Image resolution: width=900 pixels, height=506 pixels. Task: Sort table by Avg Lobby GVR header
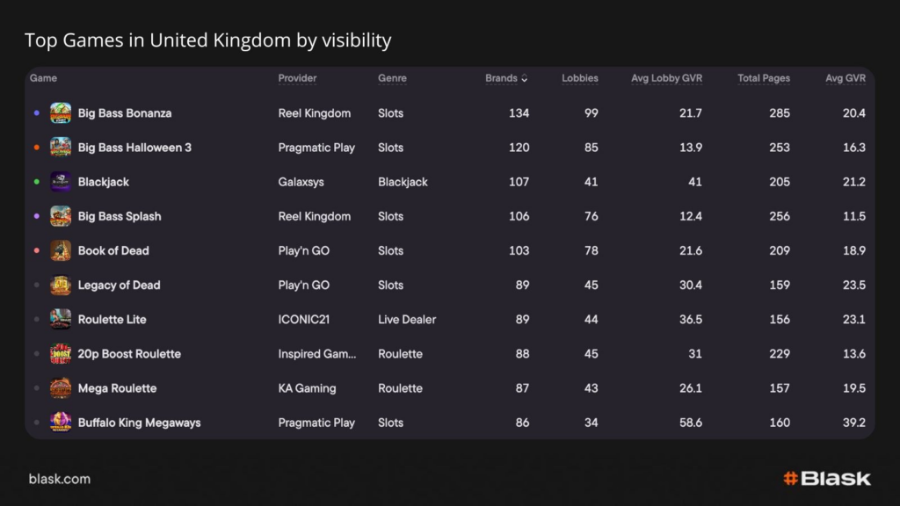tap(666, 78)
